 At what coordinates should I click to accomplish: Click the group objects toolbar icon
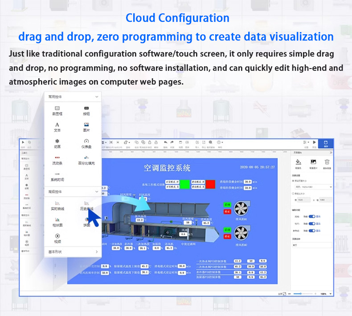136,142
